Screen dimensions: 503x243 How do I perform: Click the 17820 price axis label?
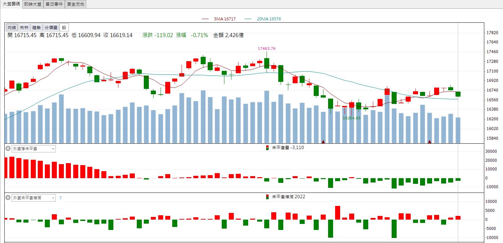click(492, 33)
